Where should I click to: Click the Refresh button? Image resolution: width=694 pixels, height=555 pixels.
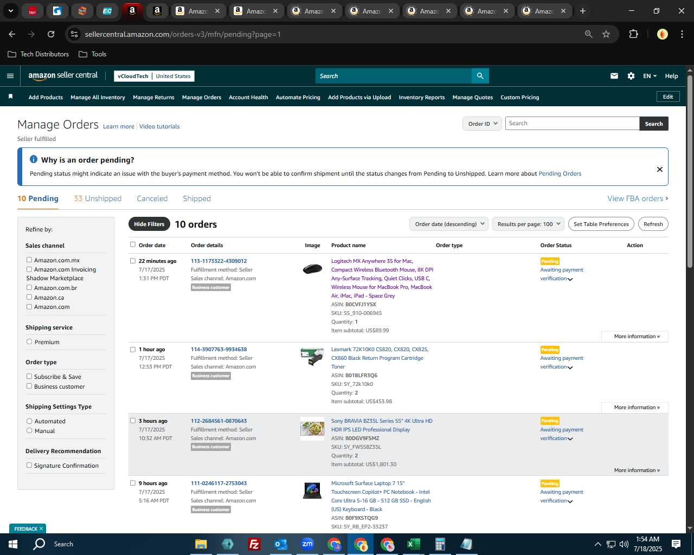click(653, 224)
